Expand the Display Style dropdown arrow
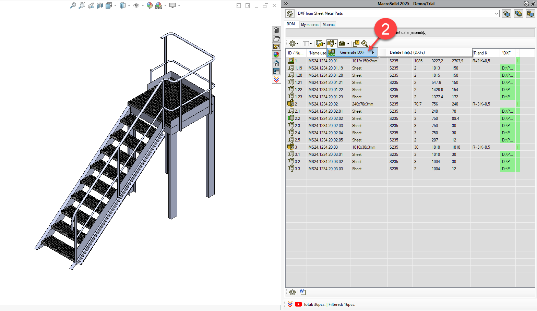Screen dimensions: 537x311 coord(129,5)
